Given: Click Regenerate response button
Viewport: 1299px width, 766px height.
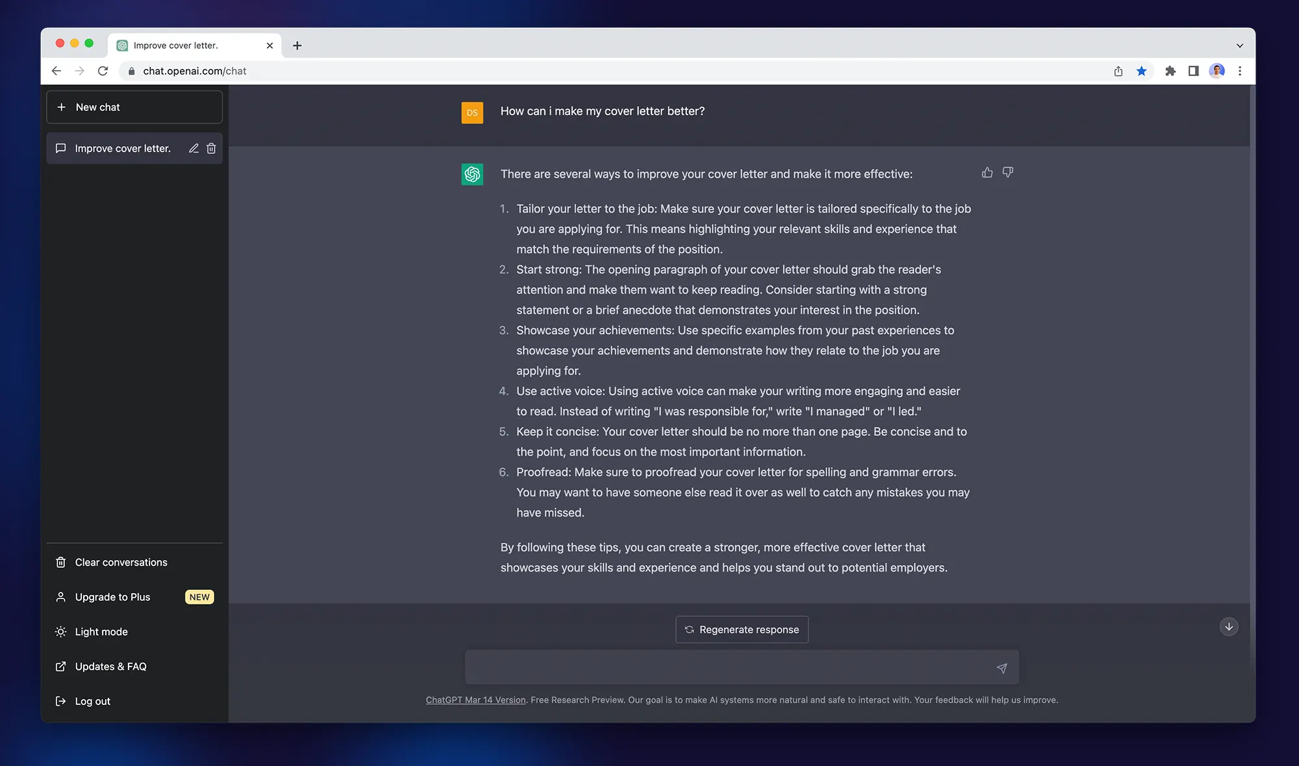Looking at the screenshot, I should pyautogui.click(x=742, y=630).
